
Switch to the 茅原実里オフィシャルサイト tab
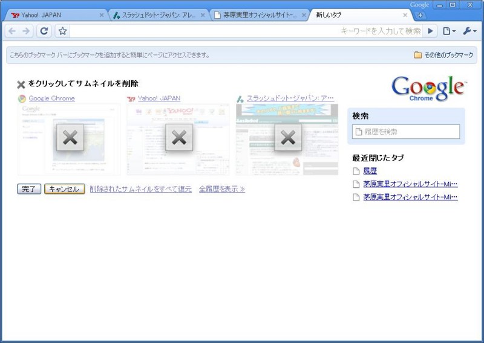(x=260, y=14)
